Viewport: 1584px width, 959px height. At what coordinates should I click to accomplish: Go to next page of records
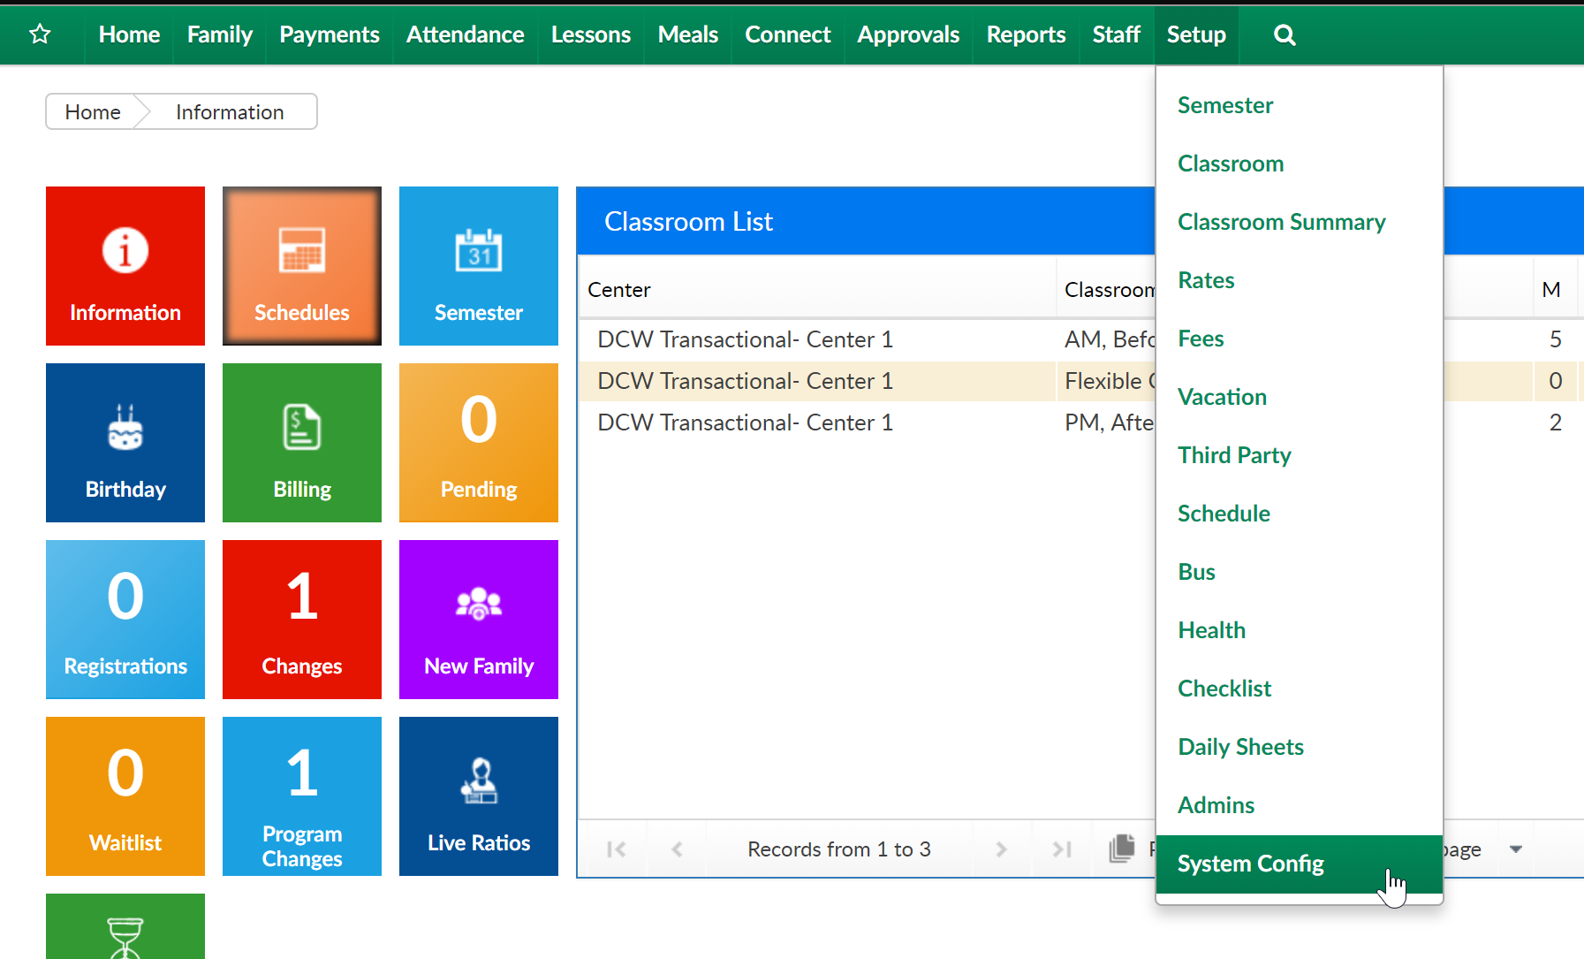pyautogui.click(x=1001, y=849)
